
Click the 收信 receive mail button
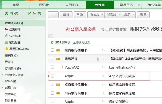coord(11,13)
